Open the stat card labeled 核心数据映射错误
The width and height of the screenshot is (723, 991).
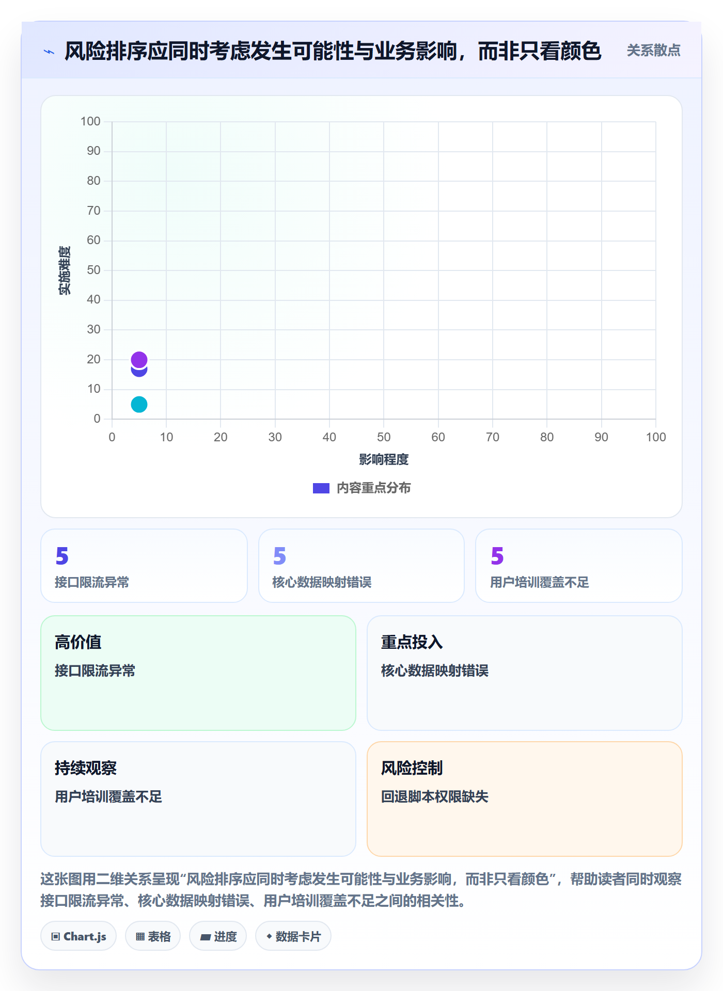[x=361, y=566]
